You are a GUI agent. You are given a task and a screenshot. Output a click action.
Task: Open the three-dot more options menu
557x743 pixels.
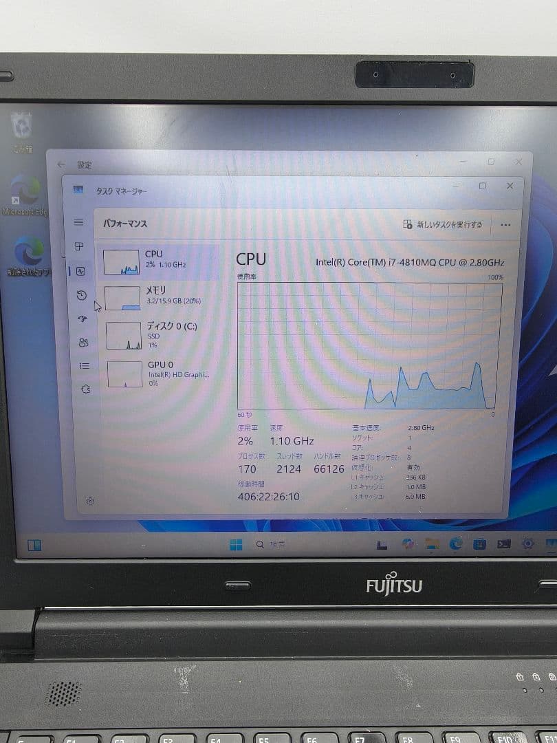[505, 224]
